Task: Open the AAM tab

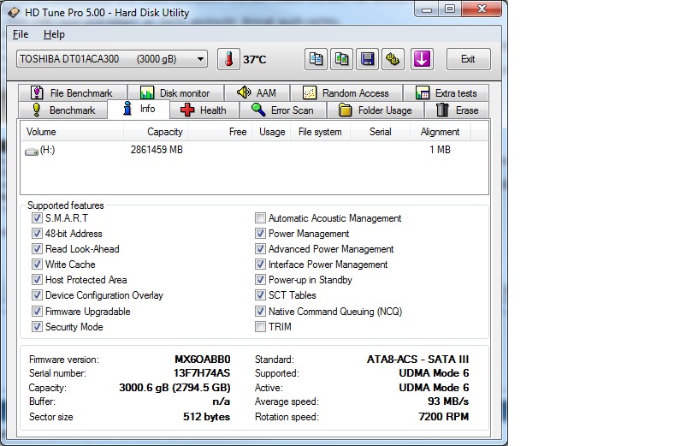Action: coord(257,92)
